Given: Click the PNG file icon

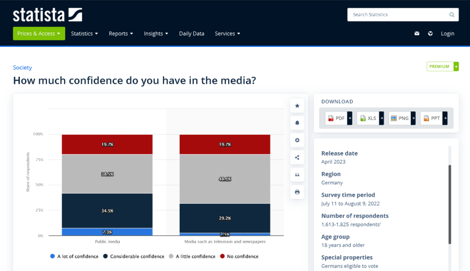Looking at the screenshot, I should (393, 118).
